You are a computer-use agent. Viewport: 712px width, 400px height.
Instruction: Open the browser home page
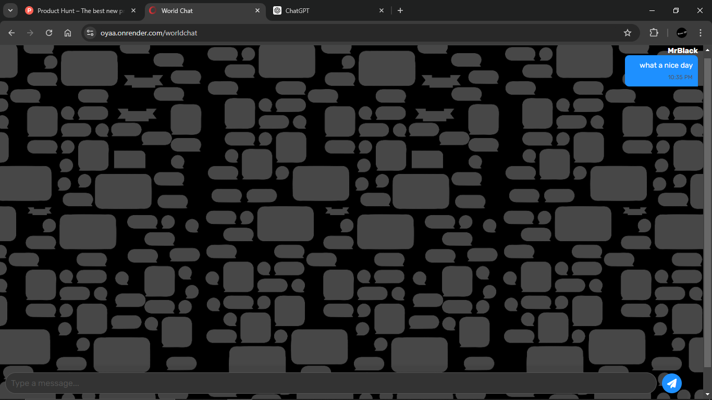coord(68,33)
